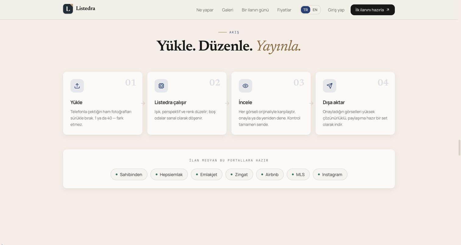Click the İlk ilanını hazırla button

coord(373,10)
